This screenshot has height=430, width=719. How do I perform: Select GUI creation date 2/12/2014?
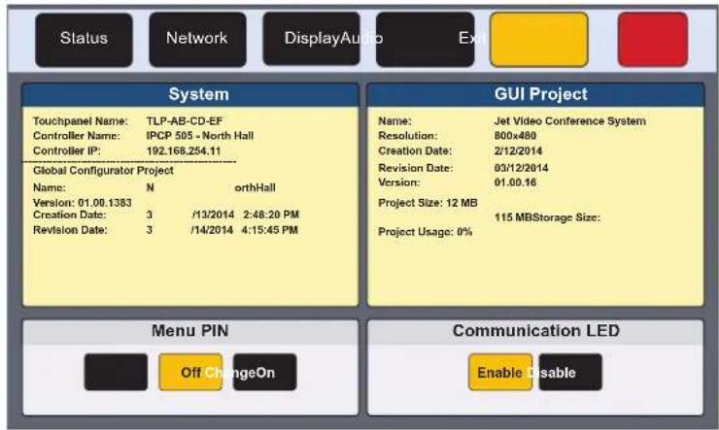coord(518,151)
